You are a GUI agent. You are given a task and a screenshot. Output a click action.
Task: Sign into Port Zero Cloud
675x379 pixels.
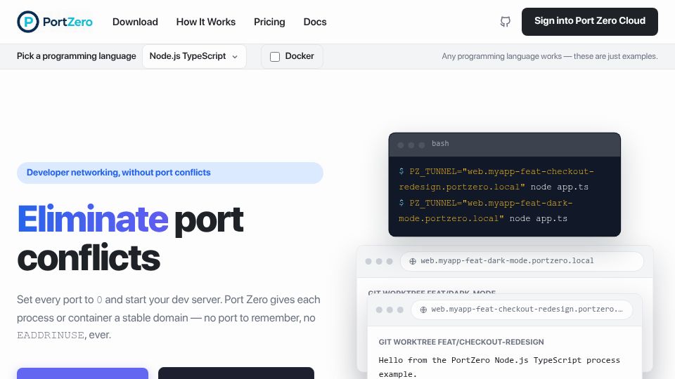(x=590, y=22)
